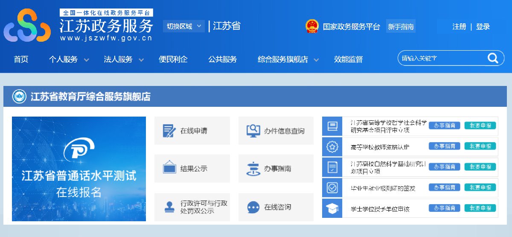Screen dimensions: 512x237
Task: Click the Jiangsu government service colorful logo
Action: click(27, 25)
